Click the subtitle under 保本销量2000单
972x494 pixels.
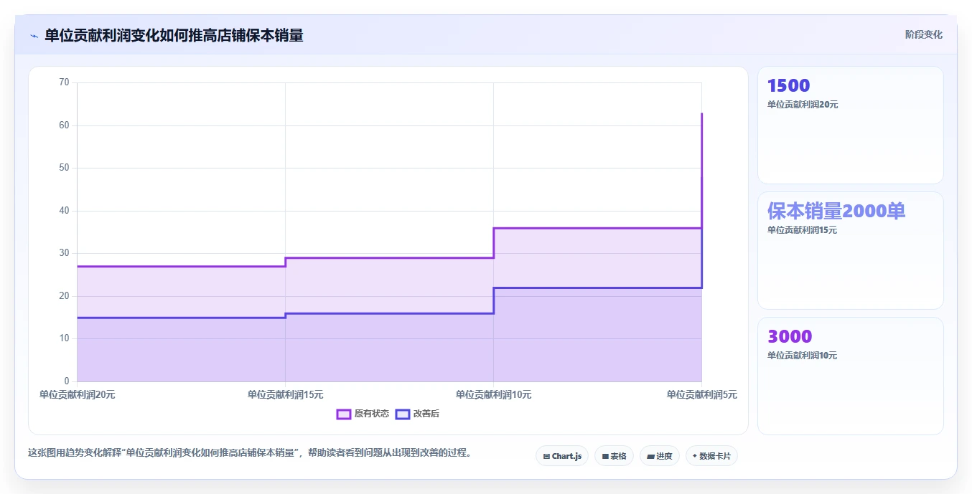coord(803,230)
